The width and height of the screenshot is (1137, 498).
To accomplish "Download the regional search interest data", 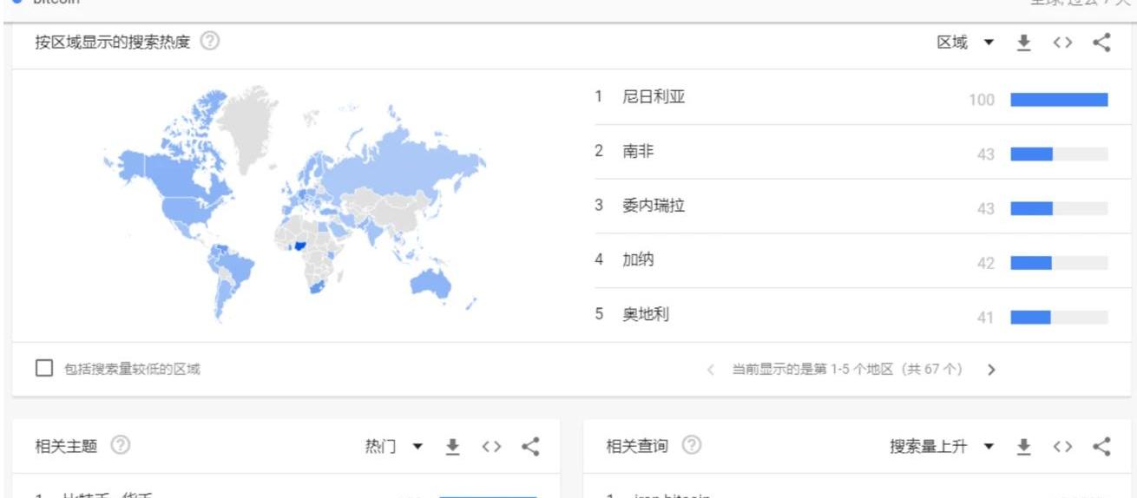I will pyautogui.click(x=1023, y=43).
